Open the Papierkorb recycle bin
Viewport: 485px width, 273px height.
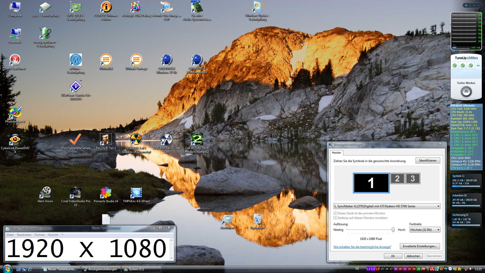pyautogui.click(x=257, y=219)
